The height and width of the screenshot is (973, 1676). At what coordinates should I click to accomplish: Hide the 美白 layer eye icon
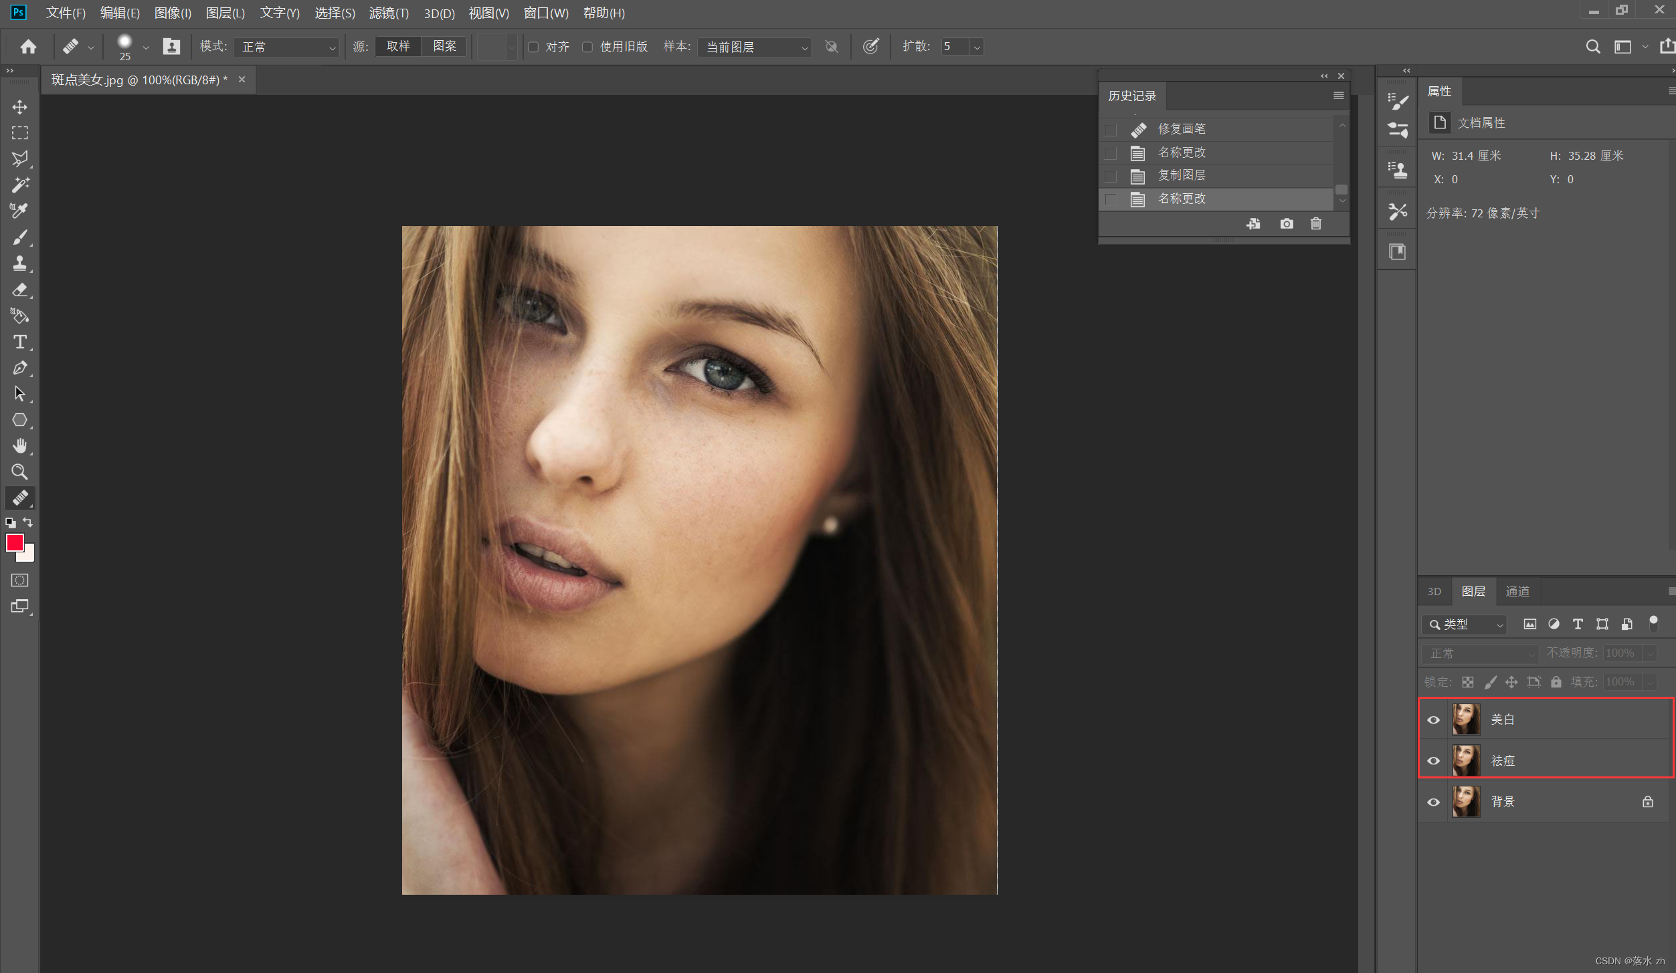click(1433, 720)
